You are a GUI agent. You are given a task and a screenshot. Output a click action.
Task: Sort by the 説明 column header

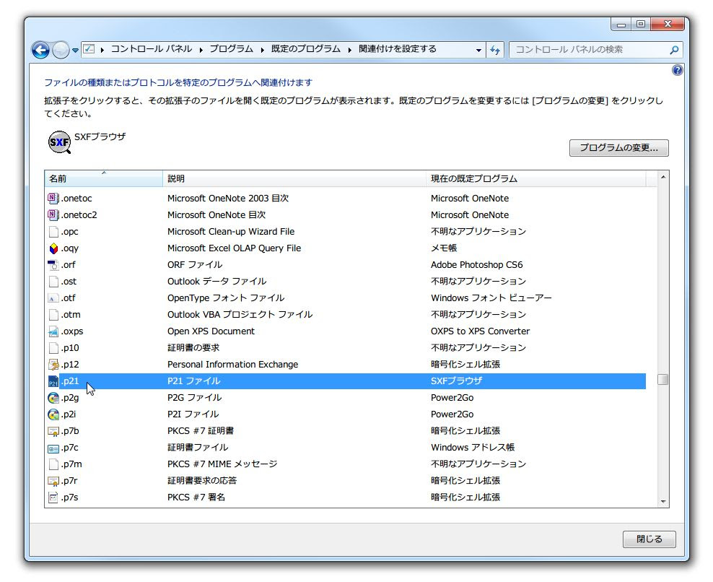[x=294, y=178]
